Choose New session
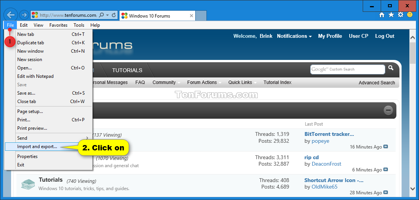Screen dimensions: 419x200 tap(48, 60)
